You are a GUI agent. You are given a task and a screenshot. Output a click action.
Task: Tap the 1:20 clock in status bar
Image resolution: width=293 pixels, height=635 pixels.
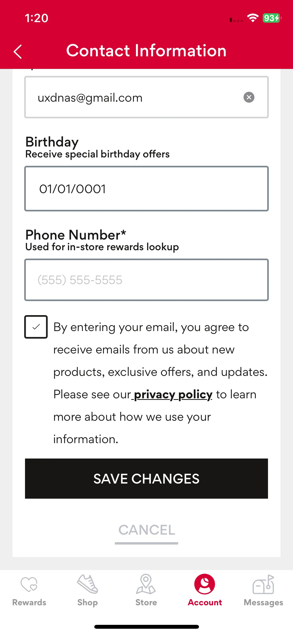click(36, 18)
